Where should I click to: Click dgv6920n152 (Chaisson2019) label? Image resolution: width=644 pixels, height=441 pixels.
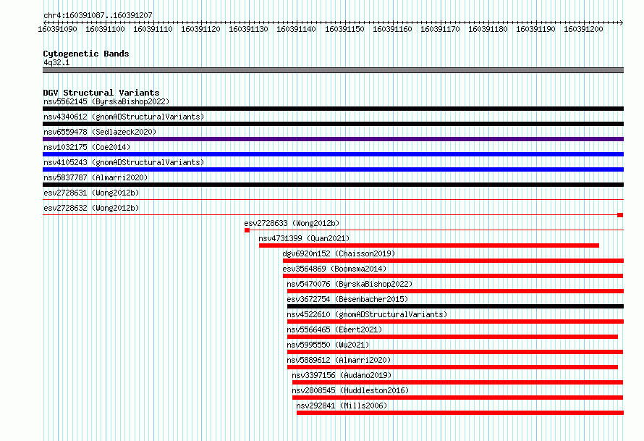tap(339, 253)
